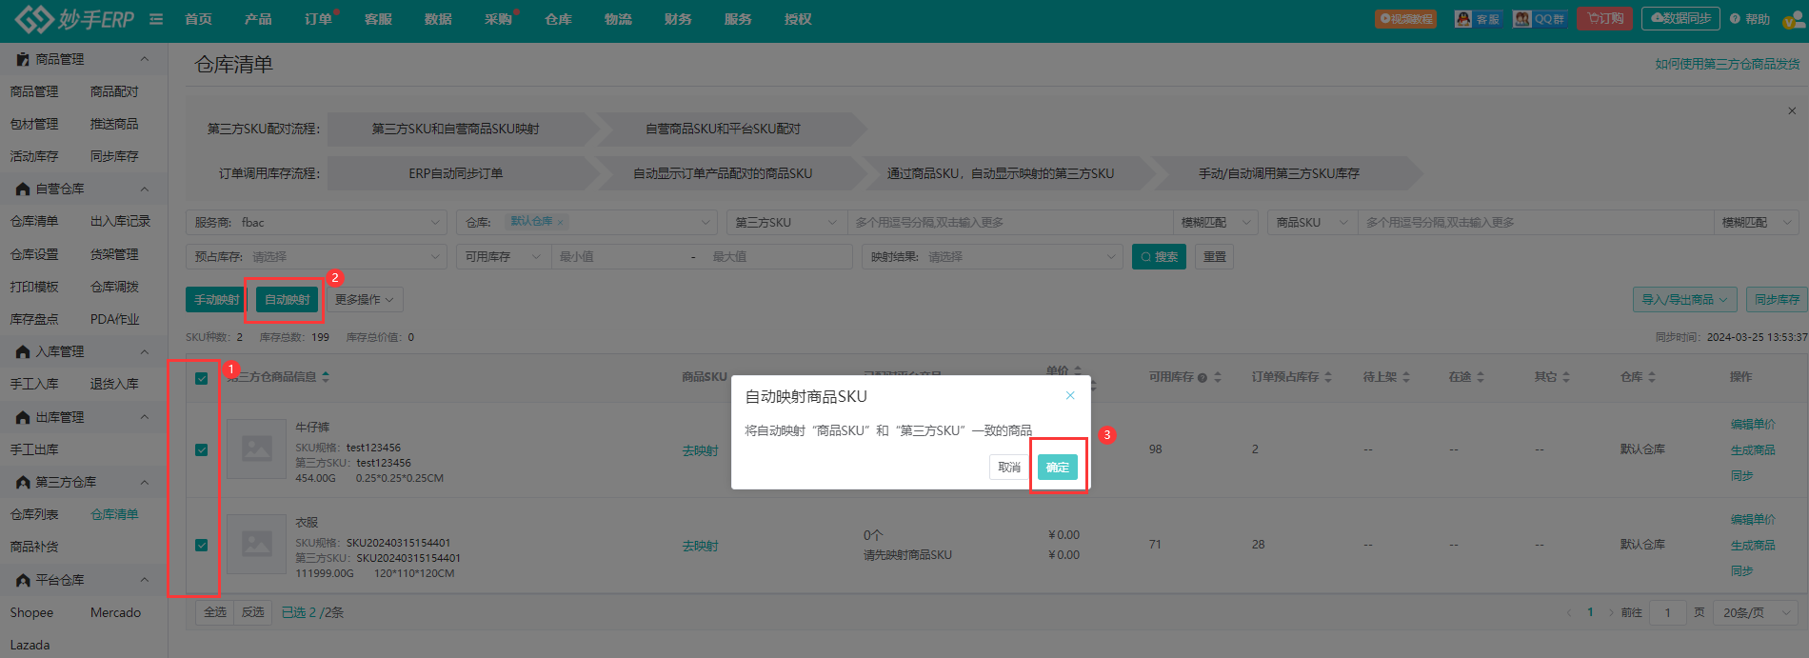Click the 数据同步 cloud sync button
This screenshot has height=658, width=1809.
pyautogui.click(x=1680, y=18)
